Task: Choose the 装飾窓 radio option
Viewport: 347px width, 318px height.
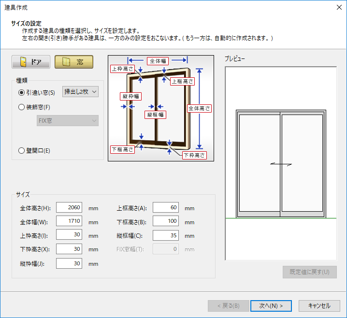Action: click(x=21, y=107)
